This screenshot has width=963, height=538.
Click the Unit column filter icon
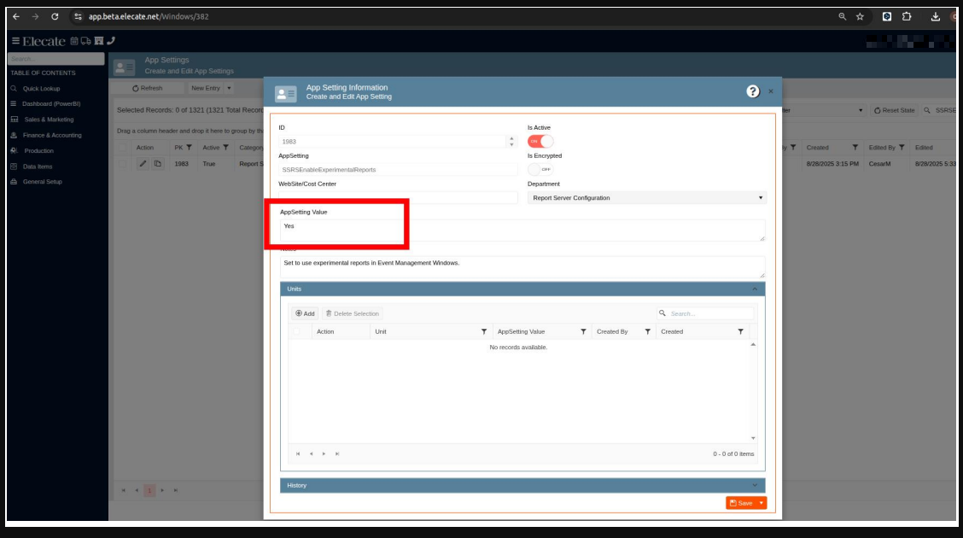click(483, 331)
